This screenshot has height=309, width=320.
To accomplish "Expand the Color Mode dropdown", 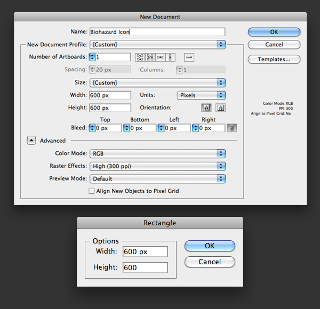I will 157,153.
